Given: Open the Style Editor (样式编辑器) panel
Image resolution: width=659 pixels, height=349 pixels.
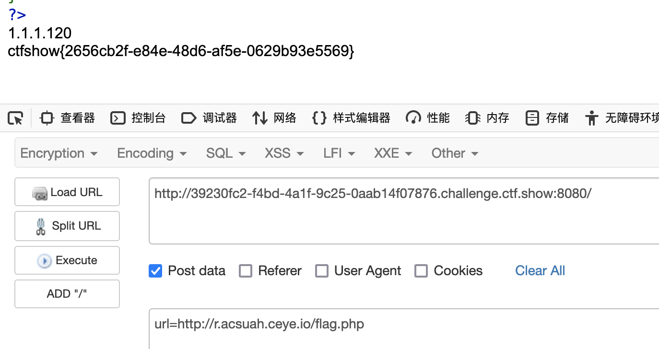Looking at the screenshot, I should pos(351,118).
